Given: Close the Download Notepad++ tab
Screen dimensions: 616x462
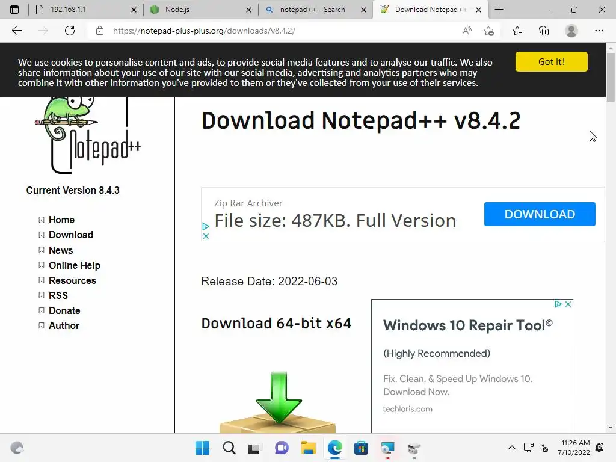Looking at the screenshot, I should 478,10.
